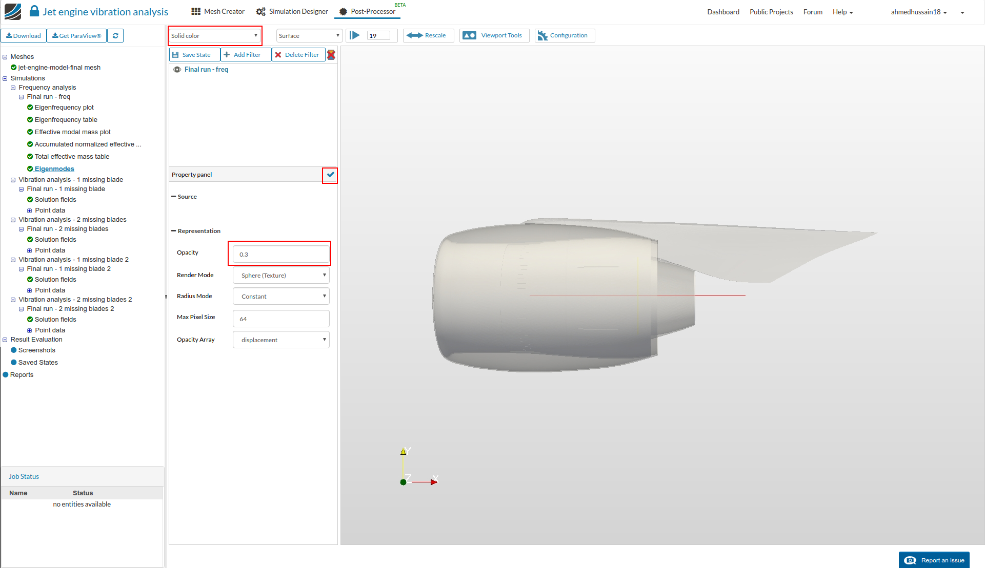Screen dimensions: 985x568
Task: Open Viewport Tools
Action: click(x=494, y=35)
